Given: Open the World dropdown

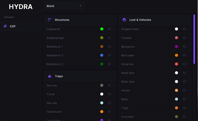Looking at the screenshot, I should (x=64, y=6).
